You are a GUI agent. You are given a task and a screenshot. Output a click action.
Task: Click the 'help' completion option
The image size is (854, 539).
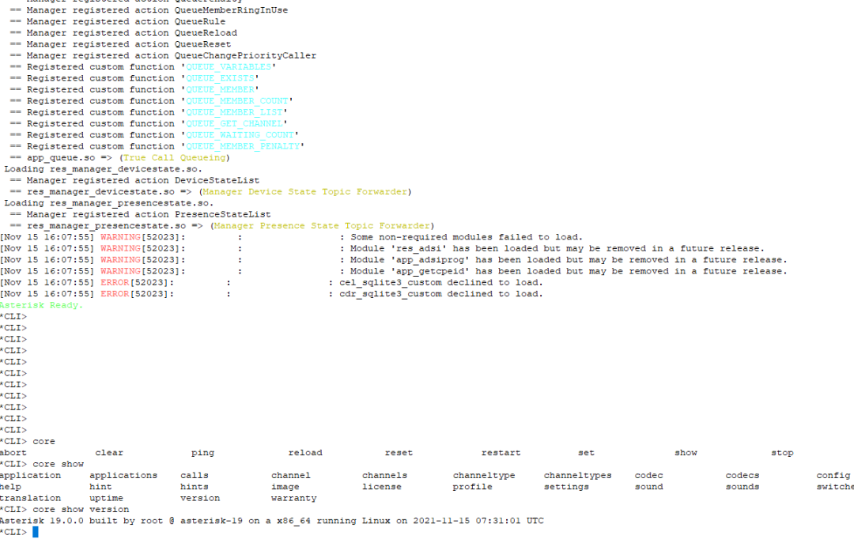click(x=10, y=487)
